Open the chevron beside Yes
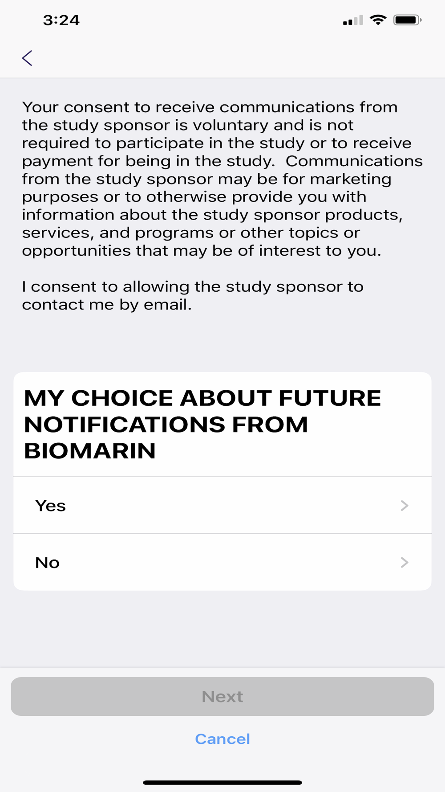Image resolution: width=445 pixels, height=792 pixels. (405, 506)
